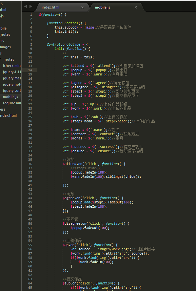
Task: Open mobile.js in the sidebar
Action: pos(10,97)
